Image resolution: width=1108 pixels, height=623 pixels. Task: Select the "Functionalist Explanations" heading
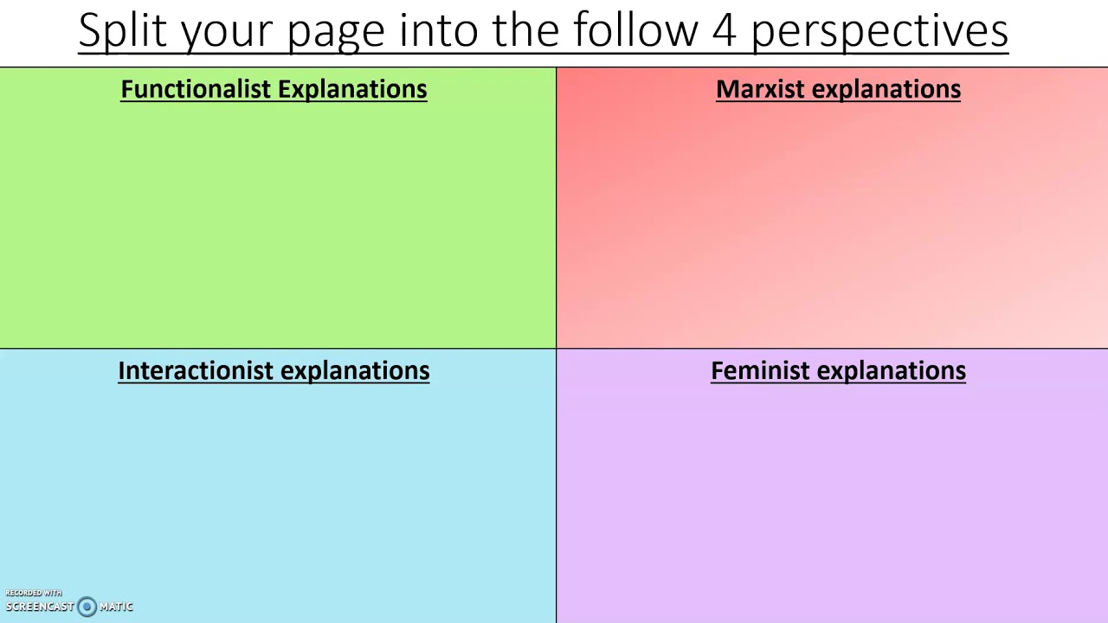coord(274,89)
